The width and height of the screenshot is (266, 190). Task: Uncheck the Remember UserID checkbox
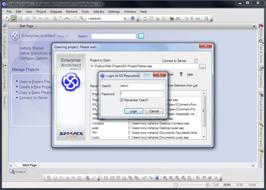122,100
